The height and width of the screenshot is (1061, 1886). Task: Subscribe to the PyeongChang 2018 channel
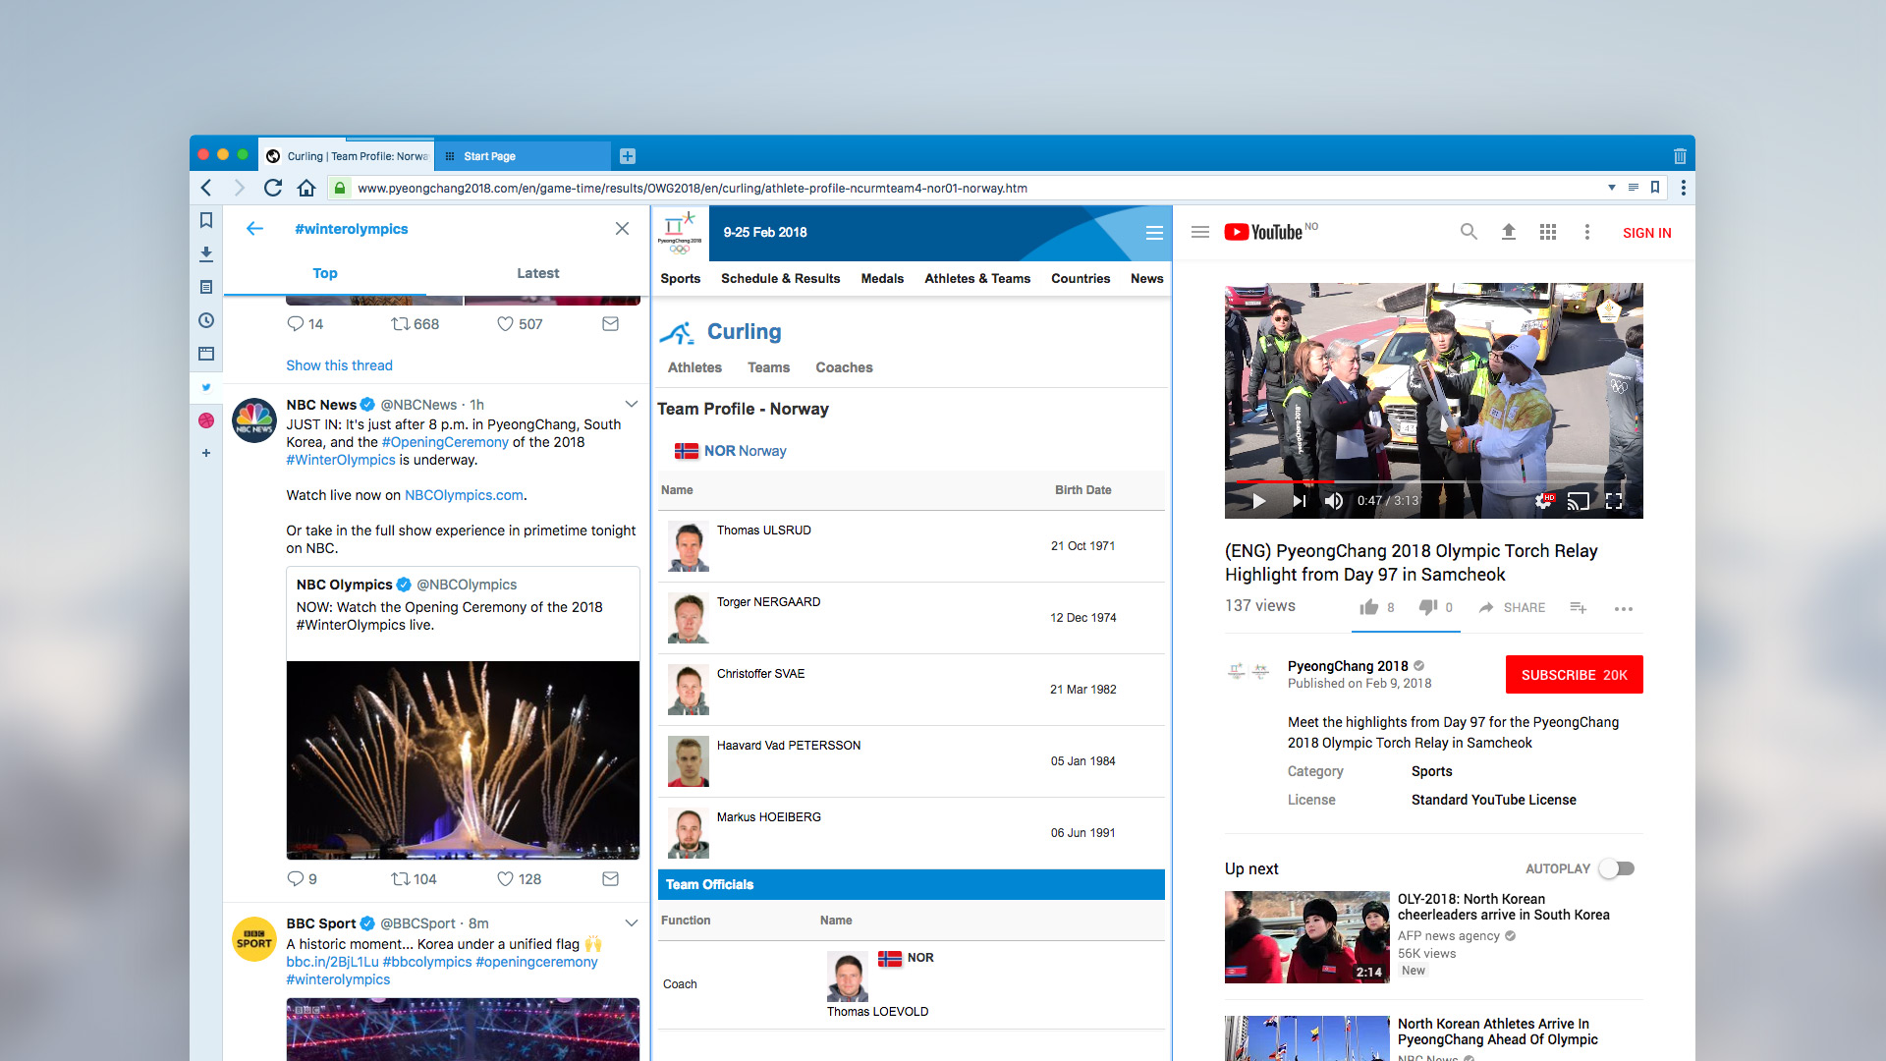point(1574,675)
